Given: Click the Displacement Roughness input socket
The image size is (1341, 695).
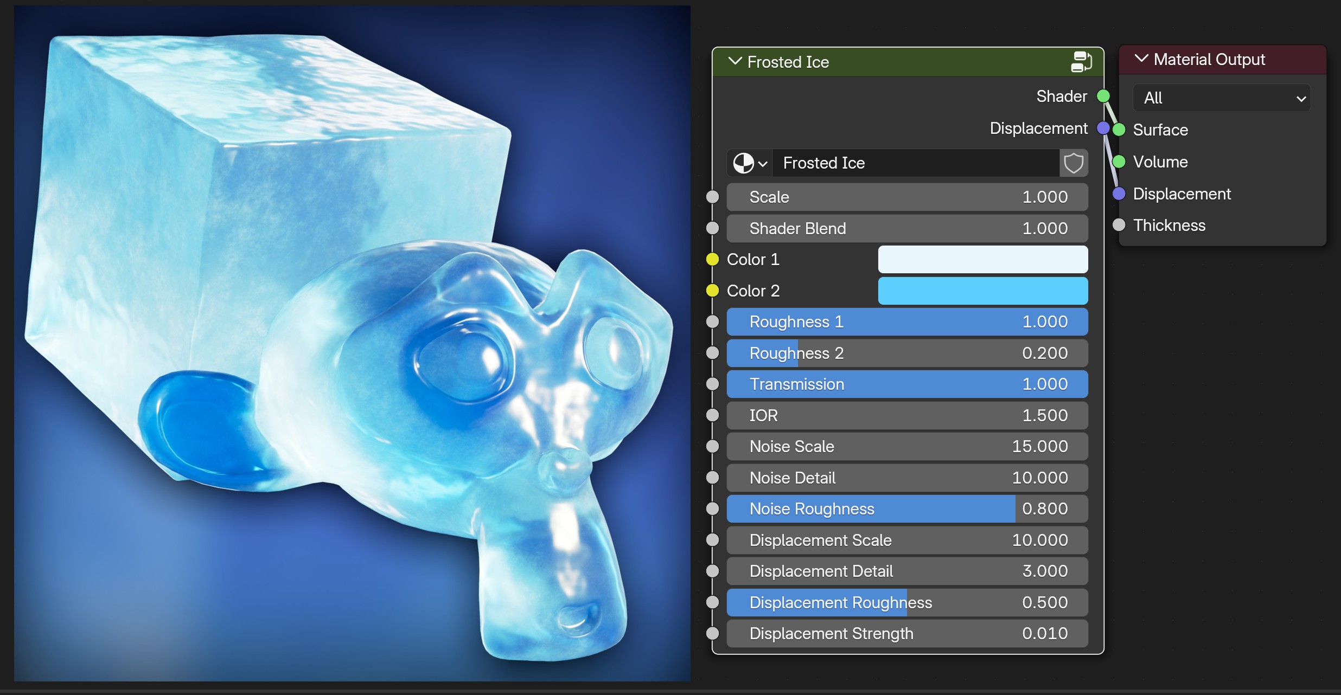Looking at the screenshot, I should pos(712,602).
